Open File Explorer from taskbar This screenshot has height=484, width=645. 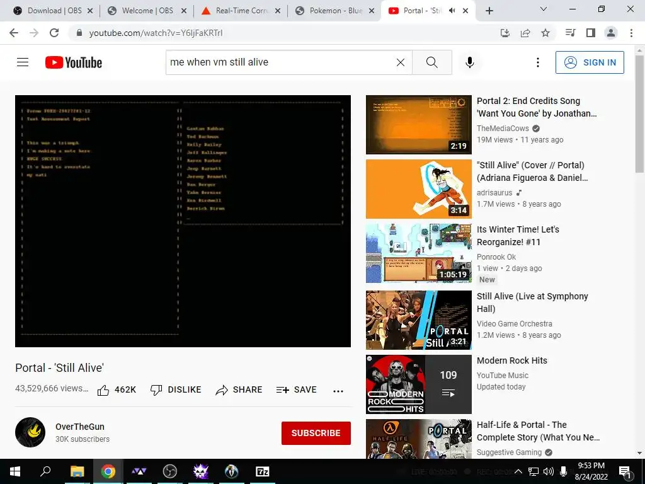tap(77, 471)
